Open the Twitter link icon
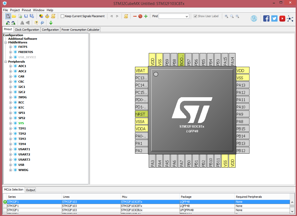Image resolution: width=297 pixels, height=216 pixels. coord(274,18)
